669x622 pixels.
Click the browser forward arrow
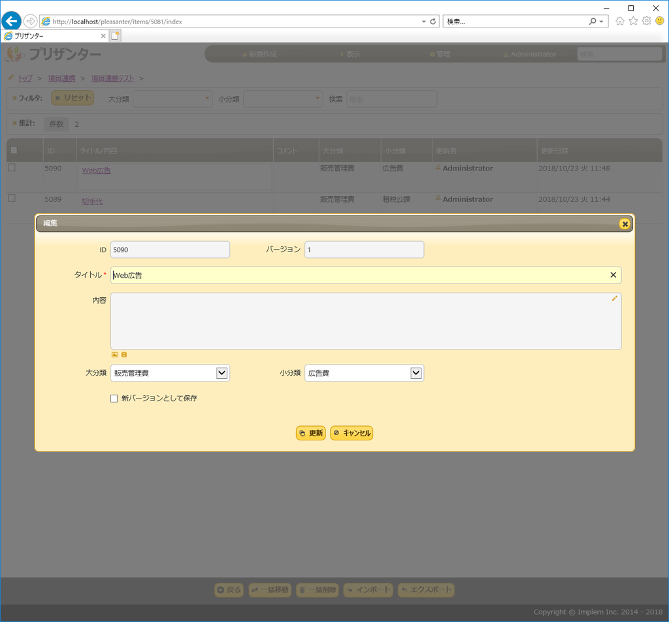[30, 21]
